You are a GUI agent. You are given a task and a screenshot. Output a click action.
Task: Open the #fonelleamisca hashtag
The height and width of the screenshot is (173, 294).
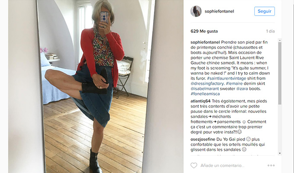tap(205, 94)
